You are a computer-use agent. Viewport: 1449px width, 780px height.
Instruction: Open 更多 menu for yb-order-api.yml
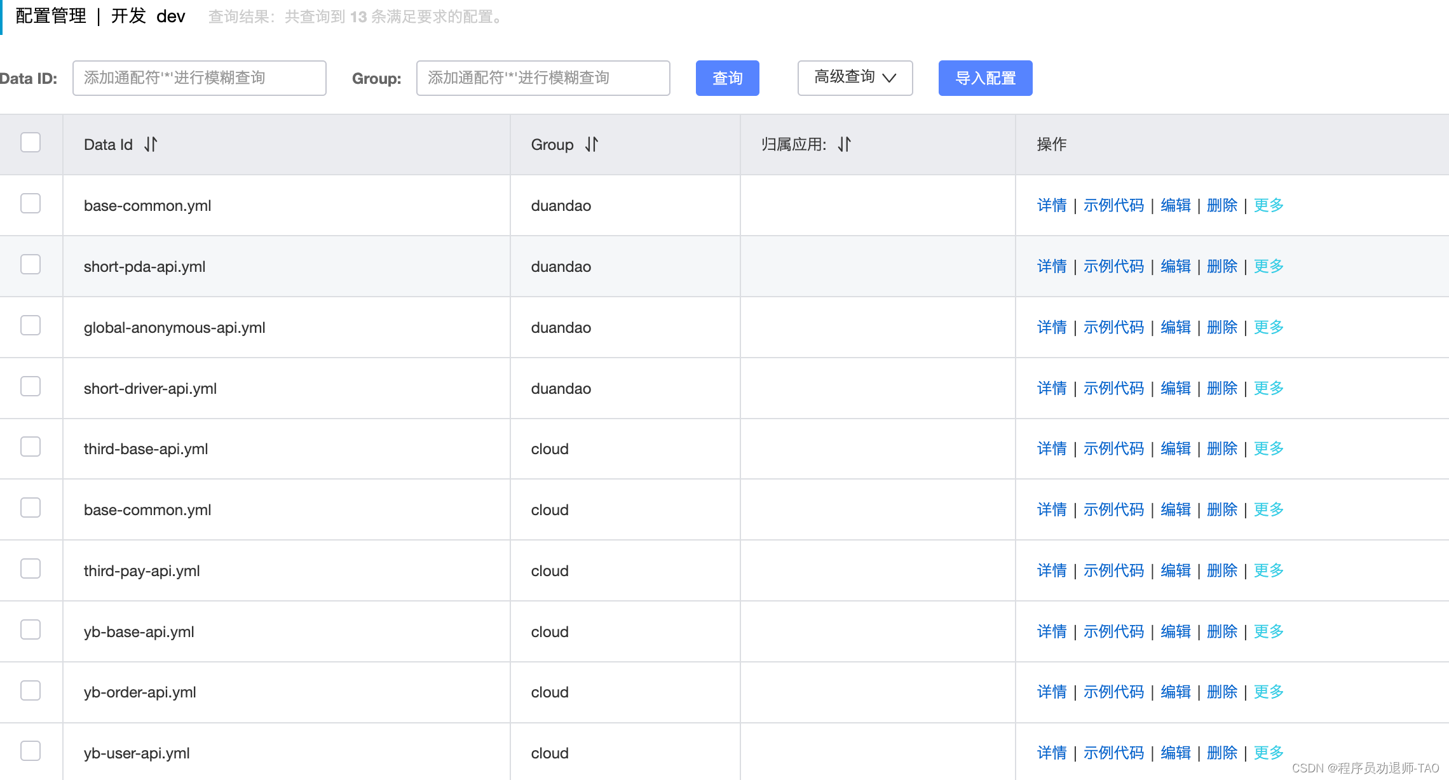coord(1269,692)
